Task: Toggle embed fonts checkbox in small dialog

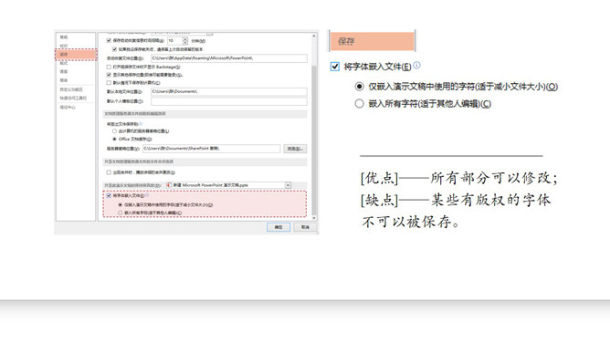Action: (109, 196)
